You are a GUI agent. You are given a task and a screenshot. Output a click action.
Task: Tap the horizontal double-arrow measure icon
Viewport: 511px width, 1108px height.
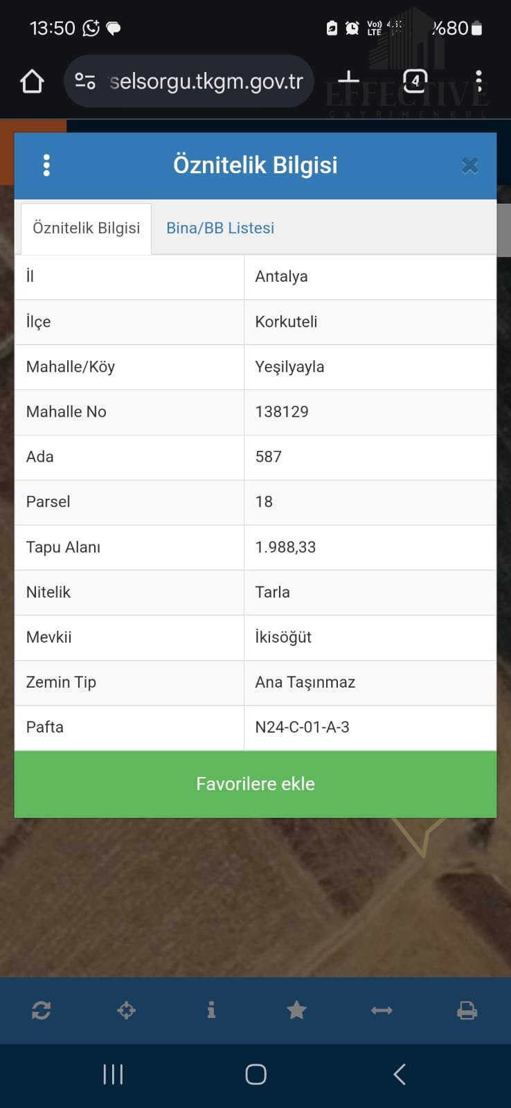(382, 1010)
